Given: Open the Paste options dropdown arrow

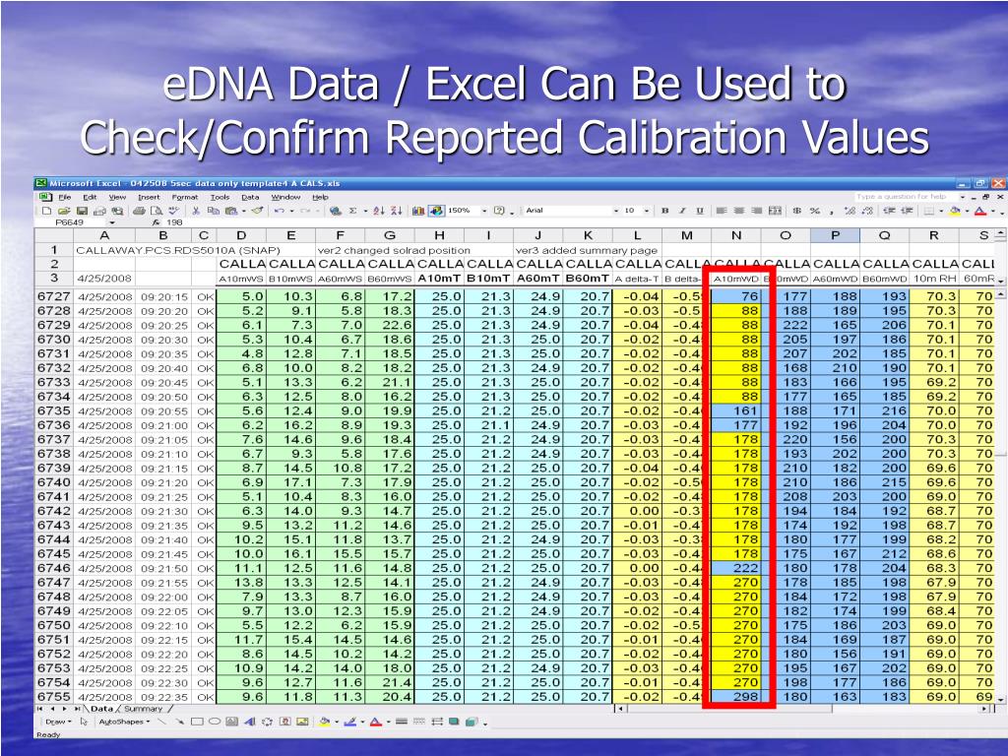Looking at the screenshot, I should (x=244, y=211).
